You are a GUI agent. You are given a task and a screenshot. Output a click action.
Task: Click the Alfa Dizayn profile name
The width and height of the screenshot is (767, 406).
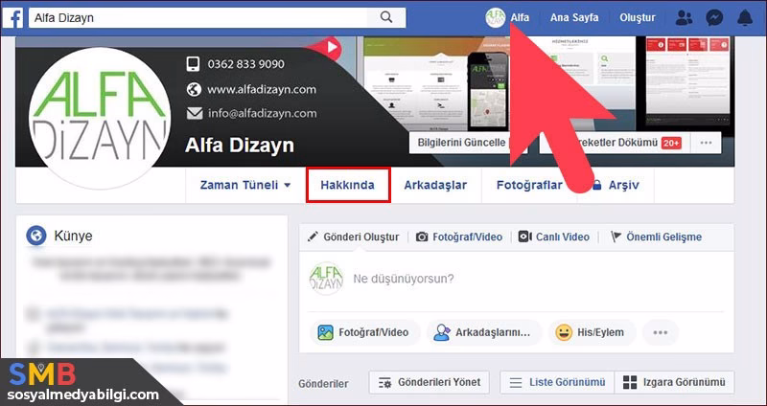(x=240, y=146)
